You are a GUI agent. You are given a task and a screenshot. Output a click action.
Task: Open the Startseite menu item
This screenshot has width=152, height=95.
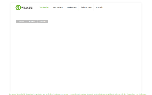coord(44,7)
